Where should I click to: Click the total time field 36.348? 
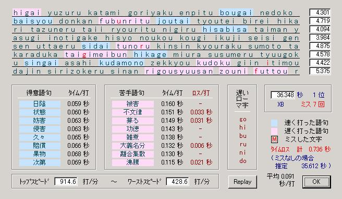[283, 95]
